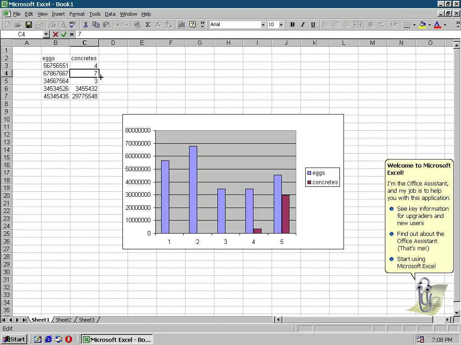
Task: Toggle Align Right in the toolbar
Action: point(347,25)
